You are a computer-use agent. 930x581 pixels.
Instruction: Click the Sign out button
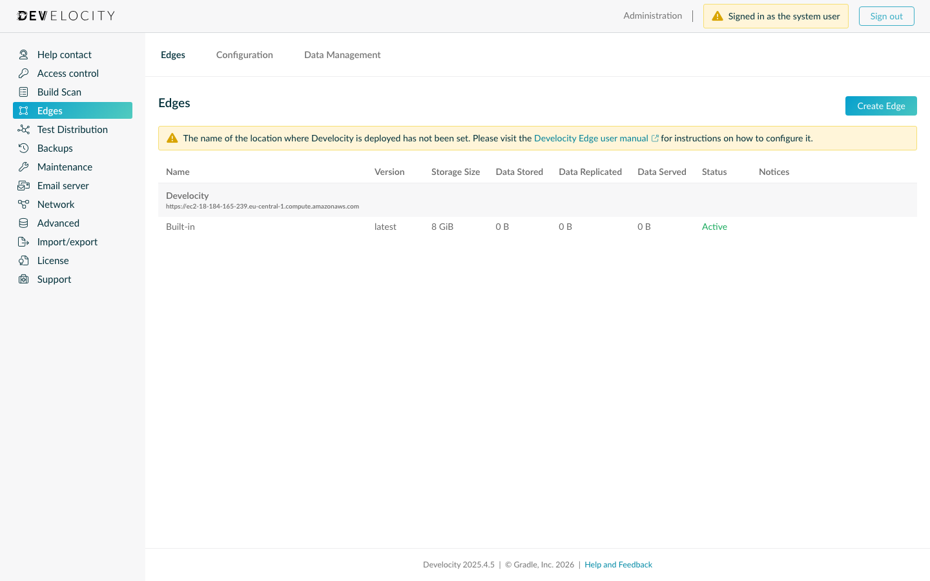coord(886,15)
